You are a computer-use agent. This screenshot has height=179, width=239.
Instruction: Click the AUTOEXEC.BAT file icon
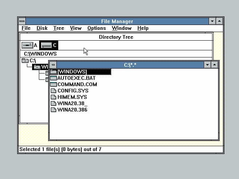point(53,78)
